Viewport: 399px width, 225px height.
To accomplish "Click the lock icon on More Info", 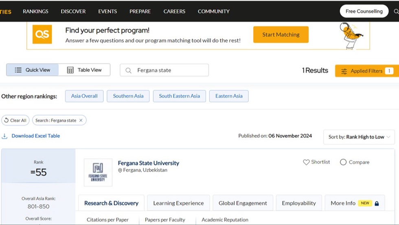I will (377, 203).
